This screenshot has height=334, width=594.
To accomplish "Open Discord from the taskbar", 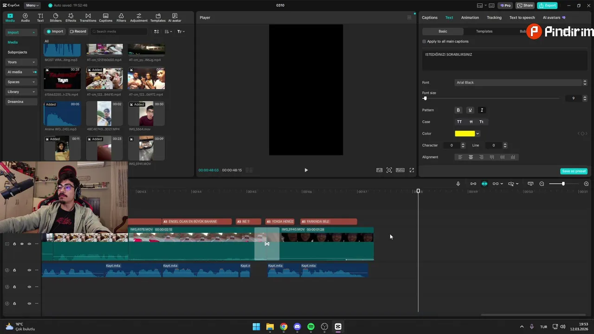I will (297, 327).
